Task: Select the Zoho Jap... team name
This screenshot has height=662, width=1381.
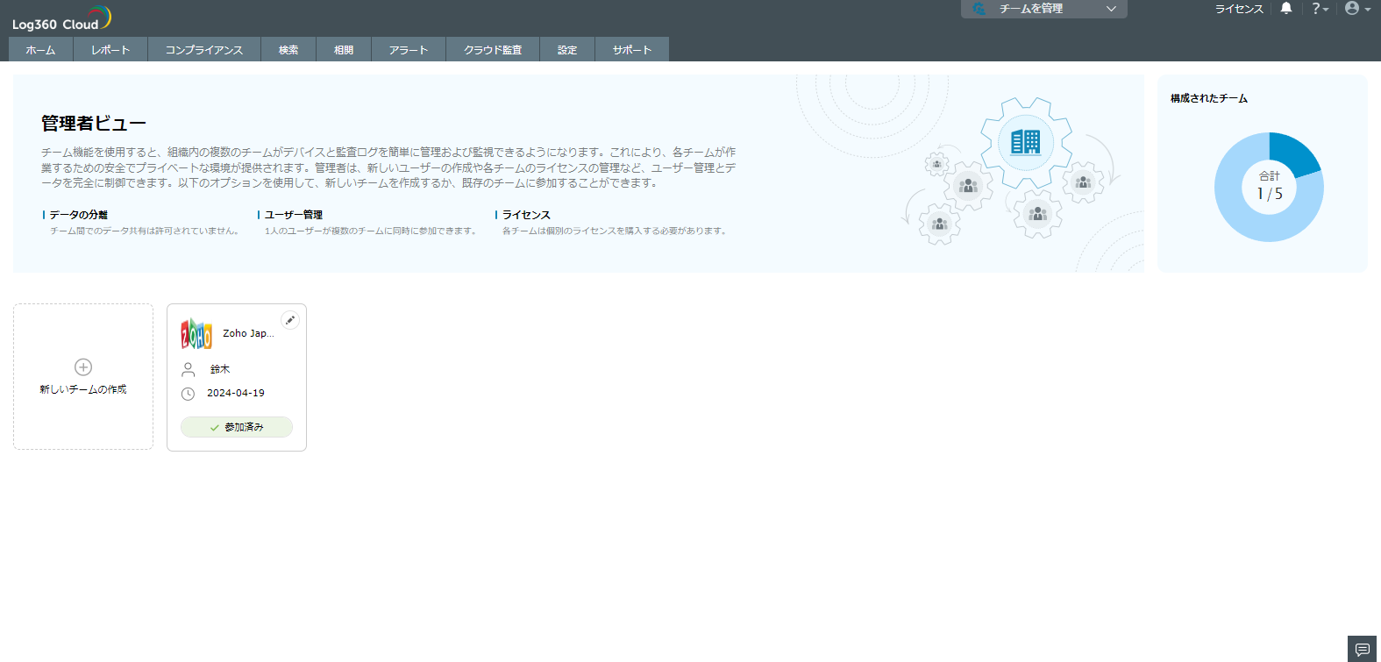Action: (248, 333)
